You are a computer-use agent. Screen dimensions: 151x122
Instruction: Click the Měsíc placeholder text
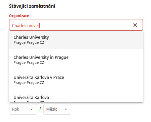(52, 109)
